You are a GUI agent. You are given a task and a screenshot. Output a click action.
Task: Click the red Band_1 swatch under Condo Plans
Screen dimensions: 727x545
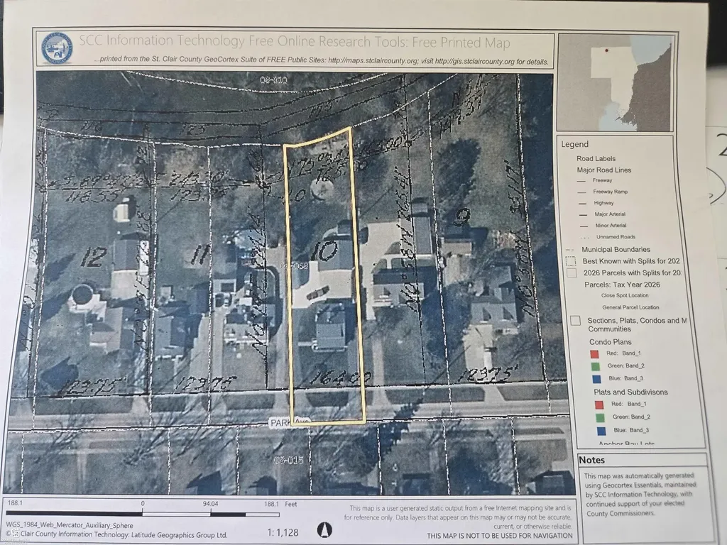tap(594, 354)
